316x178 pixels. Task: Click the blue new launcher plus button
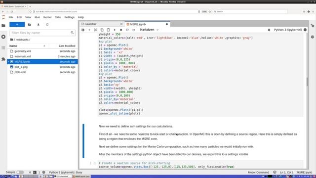tap(17, 24)
